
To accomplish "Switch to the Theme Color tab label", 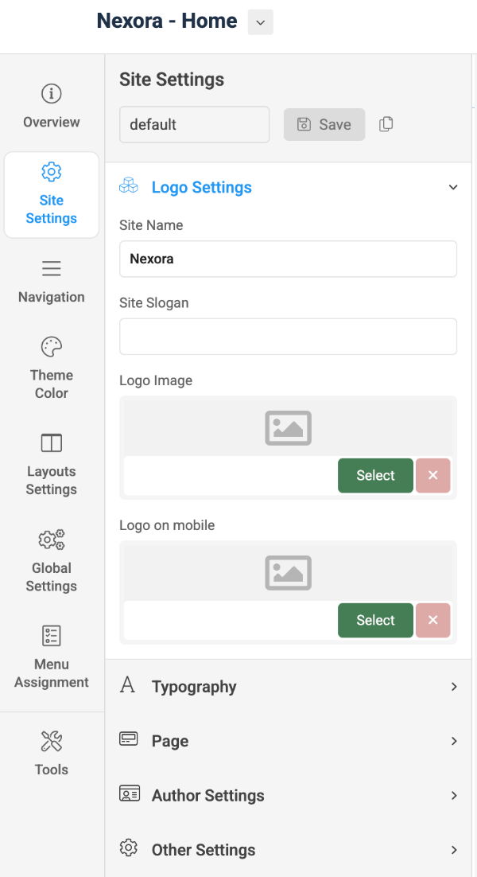I will (x=52, y=384).
